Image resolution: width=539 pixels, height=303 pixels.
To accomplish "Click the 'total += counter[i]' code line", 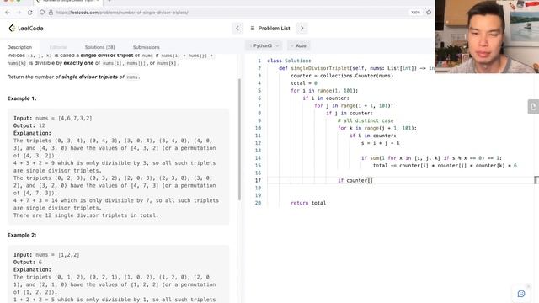I will [445, 166].
